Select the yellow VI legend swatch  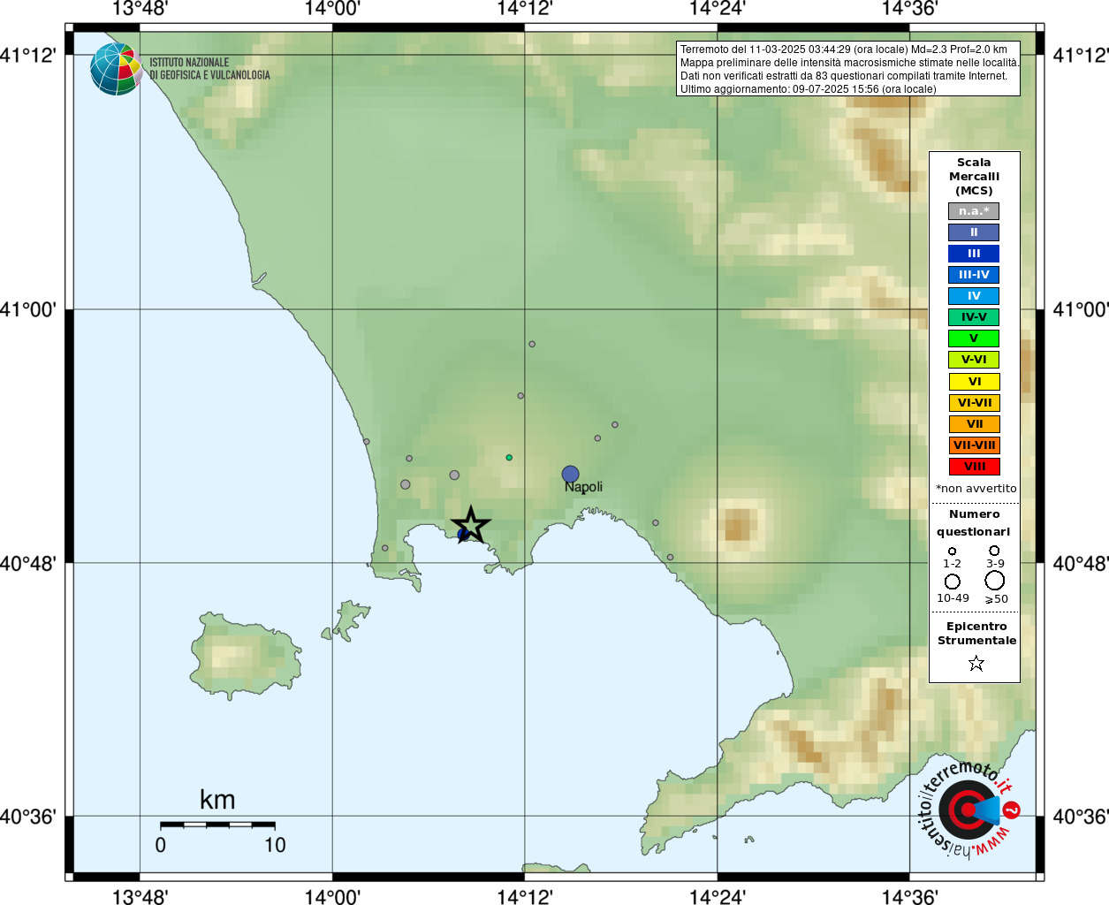(975, 382)
